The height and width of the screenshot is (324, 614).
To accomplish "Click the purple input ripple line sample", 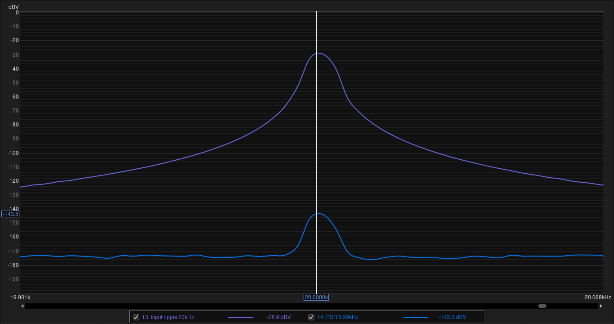I will (x=240, y=318).
